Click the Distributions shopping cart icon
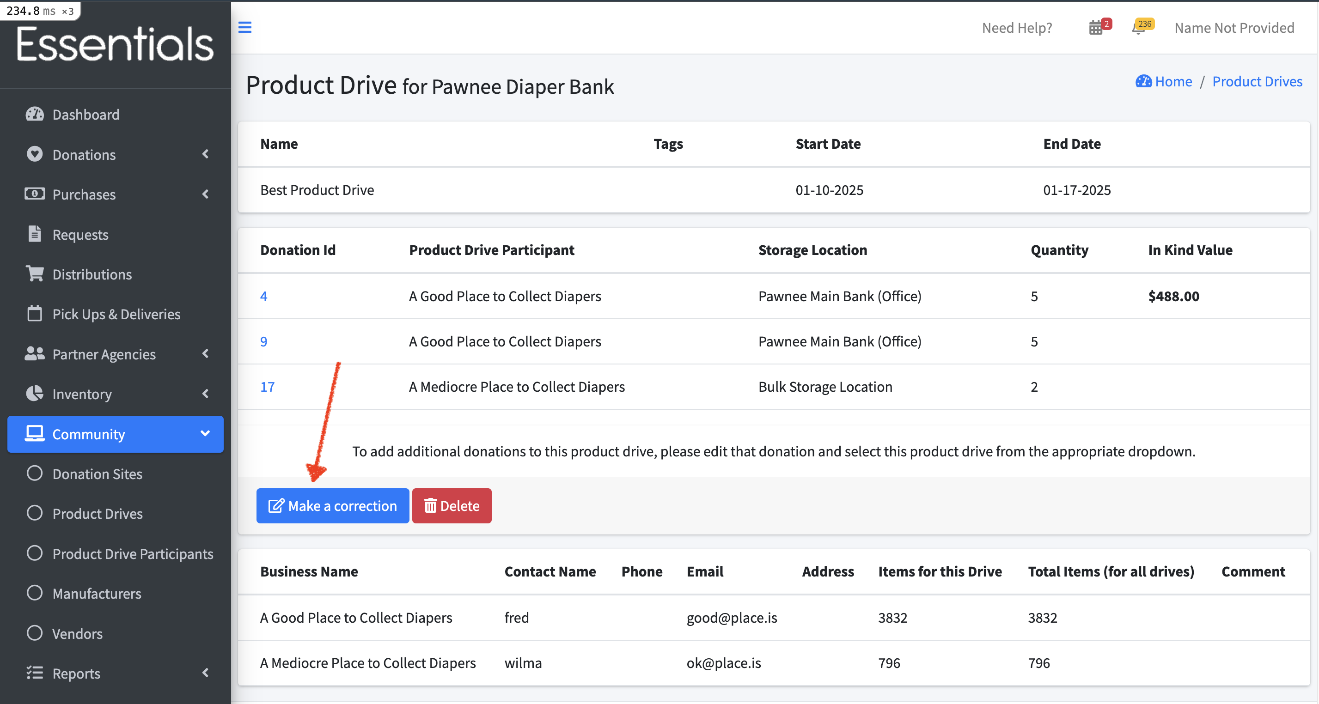 pos(34,274)
